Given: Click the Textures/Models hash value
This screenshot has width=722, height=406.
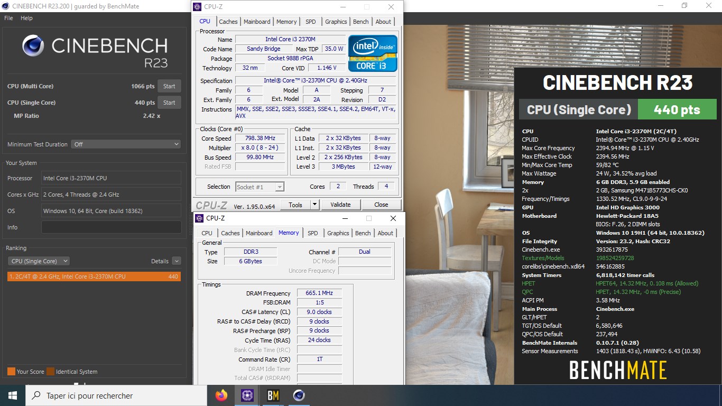Looking at the screenshot, I should click(x=615, y=258).
